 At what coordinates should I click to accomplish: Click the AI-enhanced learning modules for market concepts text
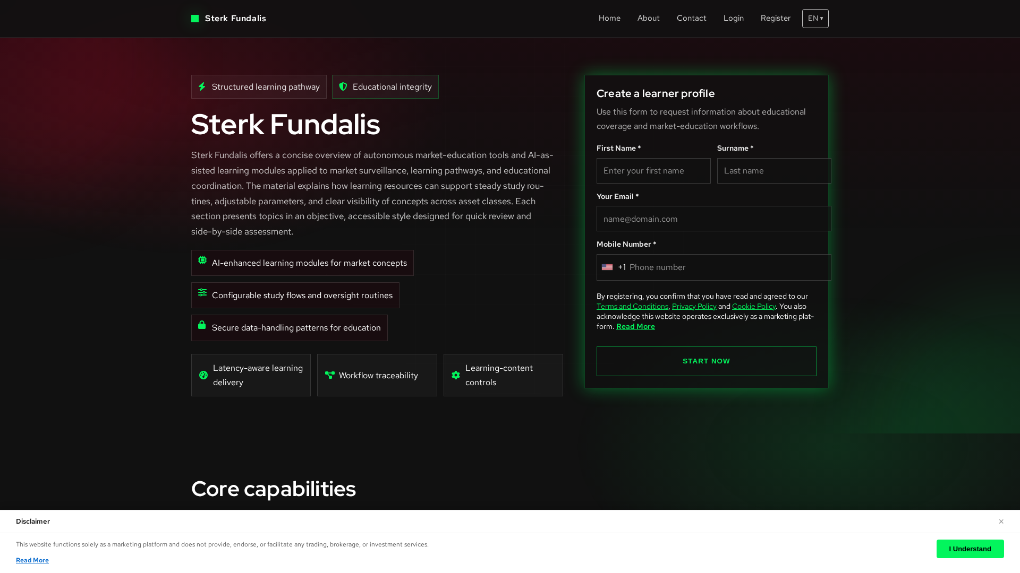309,263
